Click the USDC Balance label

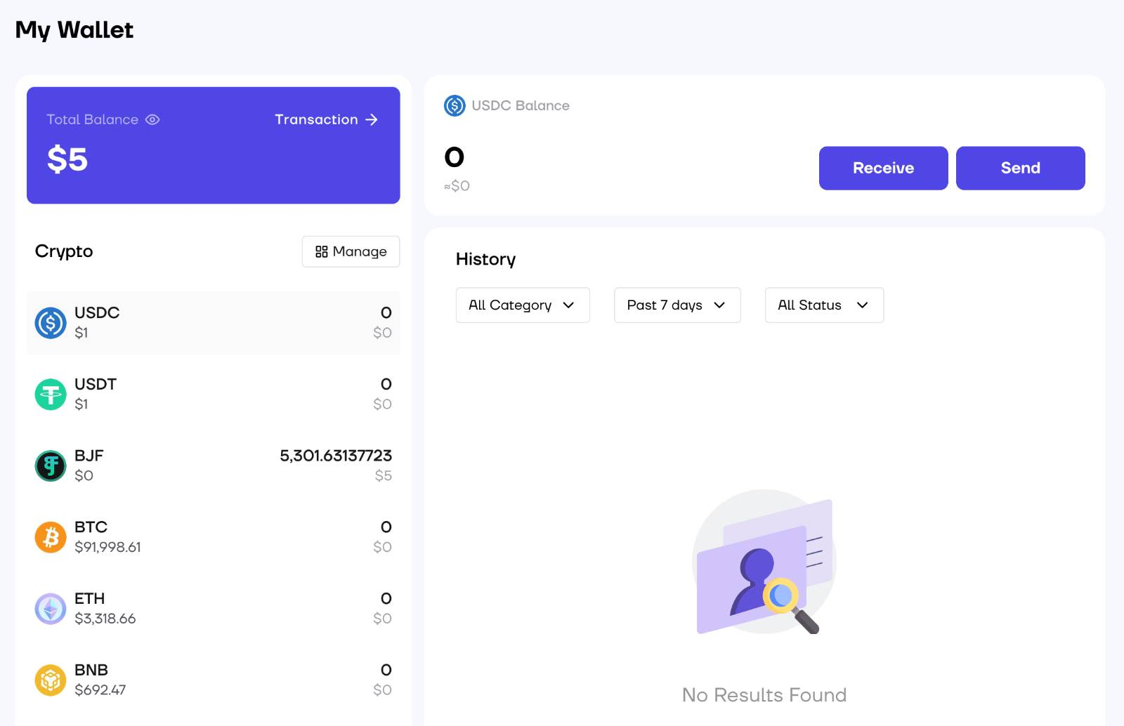point(521,105)
